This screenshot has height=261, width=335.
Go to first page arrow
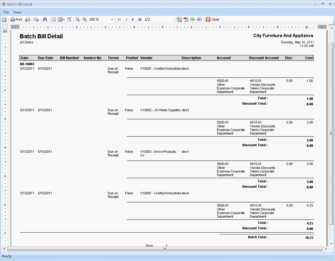click(x=119, y=19)
